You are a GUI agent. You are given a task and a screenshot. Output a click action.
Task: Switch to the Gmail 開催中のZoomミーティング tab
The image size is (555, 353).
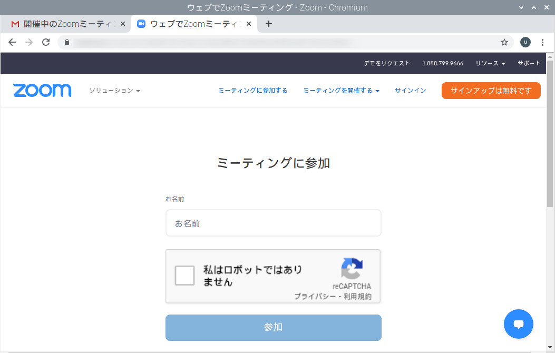click(x=65, y=24)
